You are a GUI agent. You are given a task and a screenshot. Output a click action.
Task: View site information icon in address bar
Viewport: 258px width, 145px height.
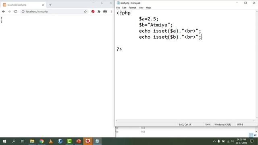(x=23, y=12)
